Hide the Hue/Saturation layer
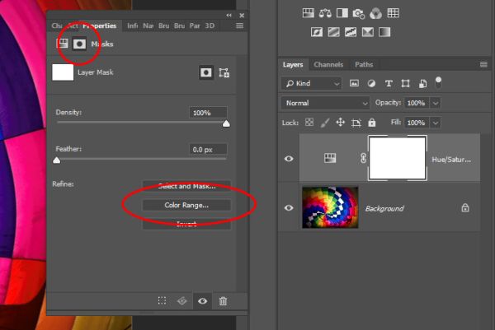The width and height of the screenshot is (495, 330). point(289,159)
